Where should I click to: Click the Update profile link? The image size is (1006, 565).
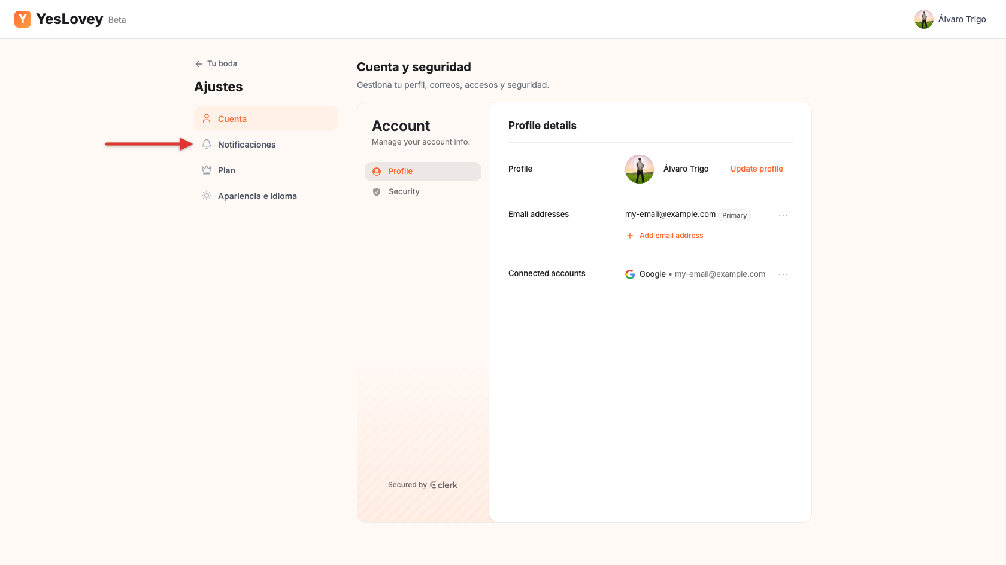tap(756, 169)
